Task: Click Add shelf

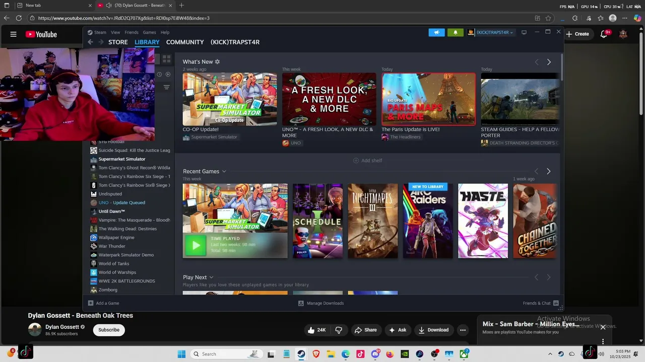Action: click(x=367, y=160)
